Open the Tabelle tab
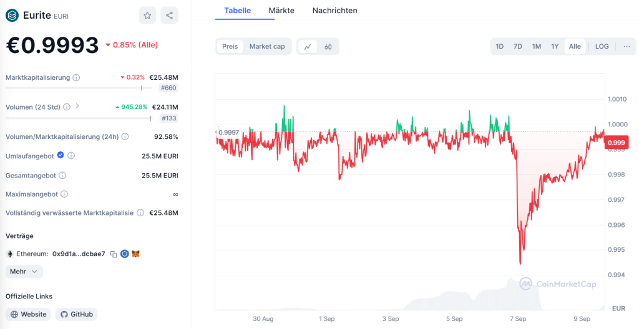The height and width of the screenshot is (329, 639). click(x=238, y=11)
